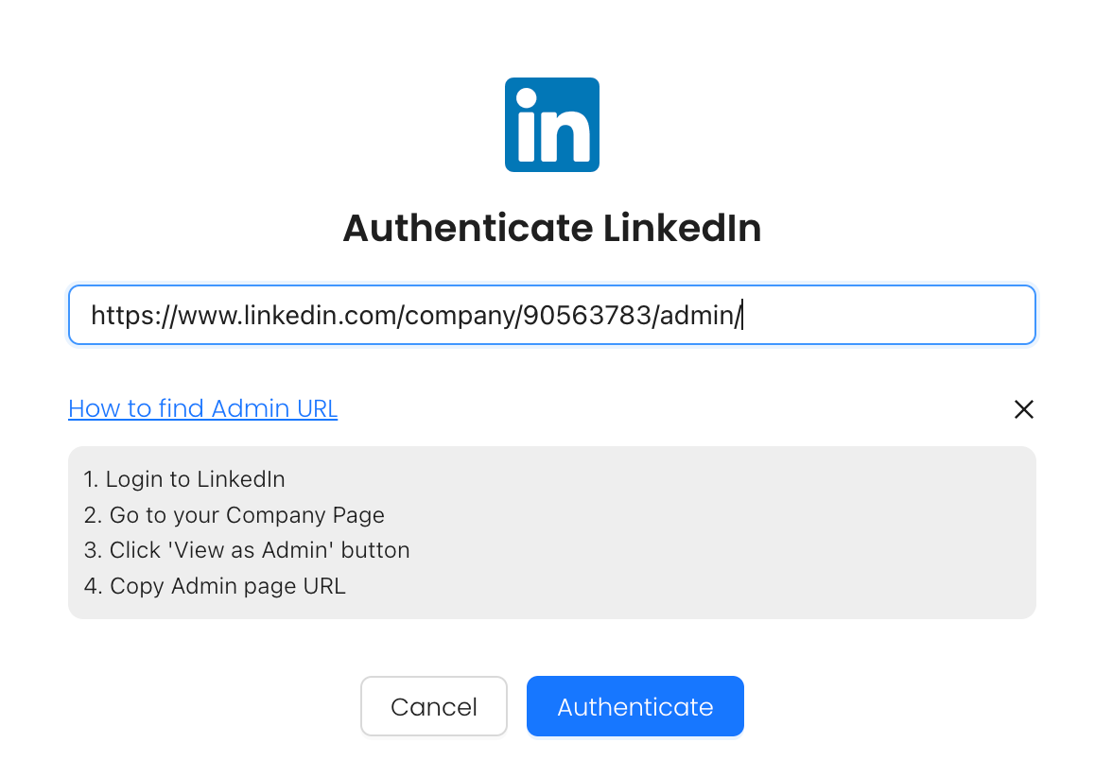
Task: Click the word 'company' in the URL field
Action: tap(459, 316)
